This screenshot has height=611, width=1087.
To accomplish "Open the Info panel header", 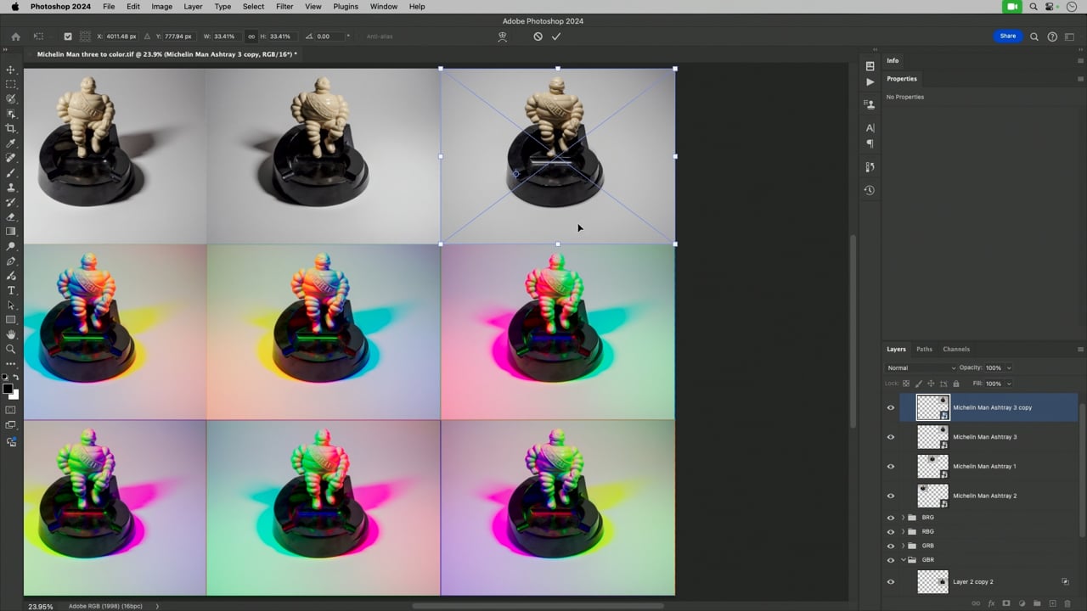I will pos(893,60).
